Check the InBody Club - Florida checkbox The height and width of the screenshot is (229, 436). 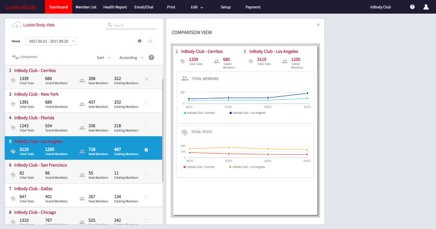[x=146, y=126]
